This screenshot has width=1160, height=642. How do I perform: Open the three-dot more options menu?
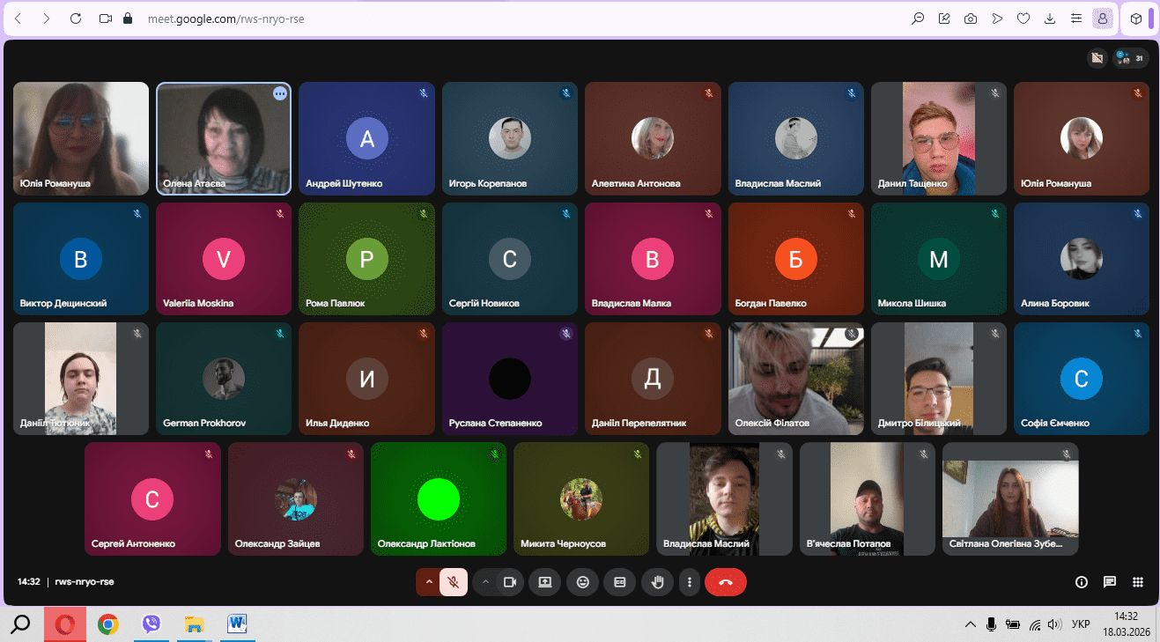click(x=689, y=582)
